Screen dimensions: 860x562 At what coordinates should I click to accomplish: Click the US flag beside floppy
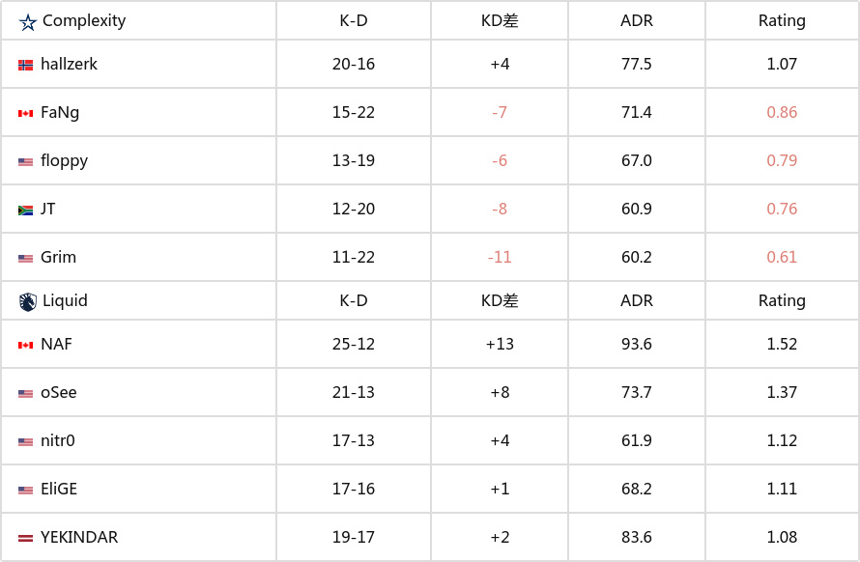(x=25, y=162)
